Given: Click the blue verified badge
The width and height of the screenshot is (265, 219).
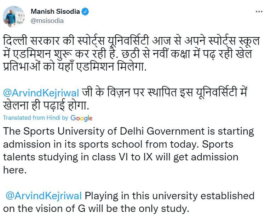Looking at the screenshot, I should tap(85, 12).
